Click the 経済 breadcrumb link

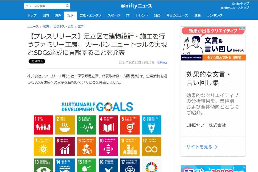46,27
